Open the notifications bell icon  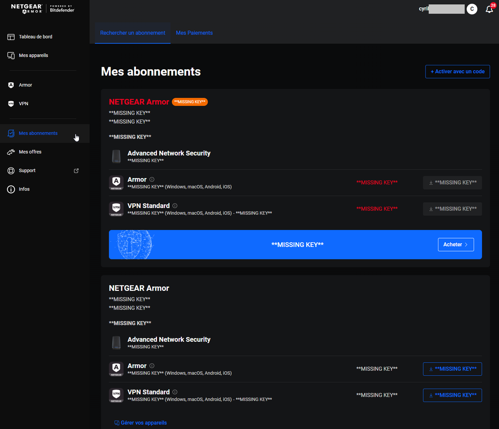click(x=490, y=9)
